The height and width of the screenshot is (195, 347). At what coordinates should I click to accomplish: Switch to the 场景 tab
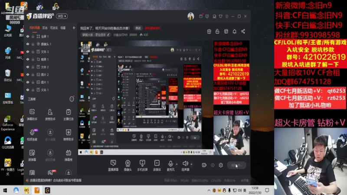[63, 28]
